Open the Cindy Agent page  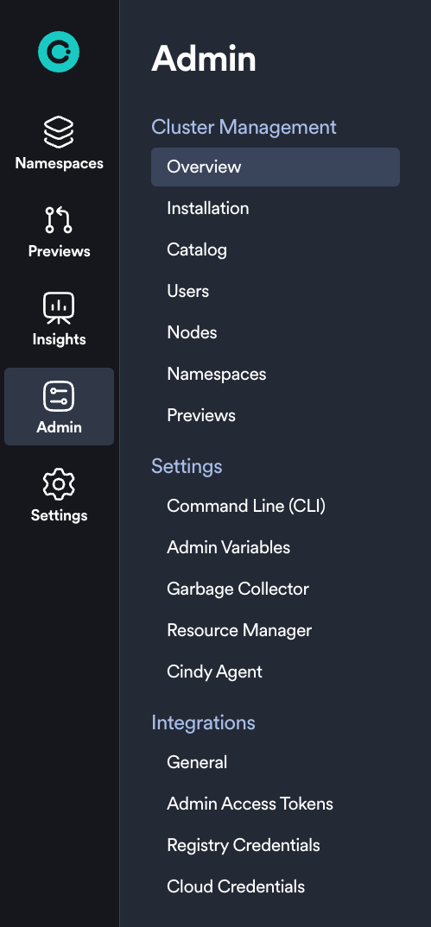[x=214, y=672]
